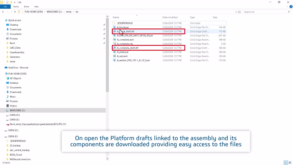Open the Revit quick access folder

12,43
